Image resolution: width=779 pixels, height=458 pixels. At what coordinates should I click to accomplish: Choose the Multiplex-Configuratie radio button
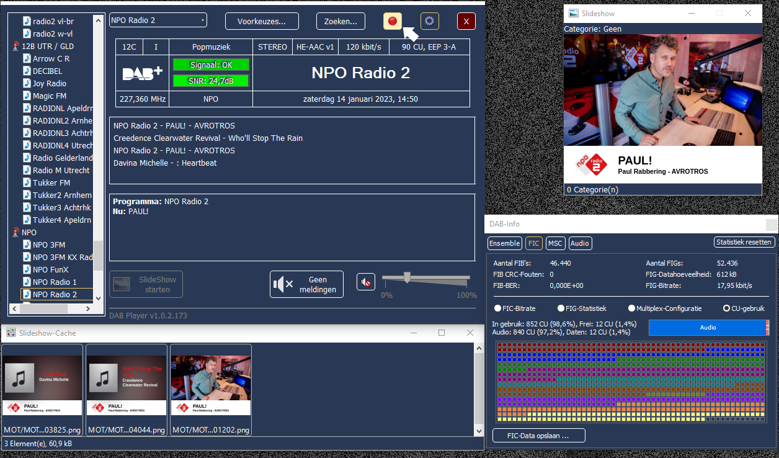coord(631,308)
